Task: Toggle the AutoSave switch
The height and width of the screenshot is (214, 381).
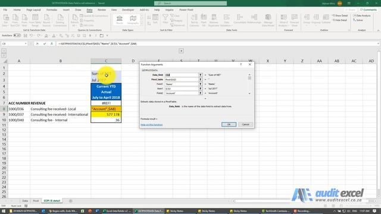Action: [17, 36]
